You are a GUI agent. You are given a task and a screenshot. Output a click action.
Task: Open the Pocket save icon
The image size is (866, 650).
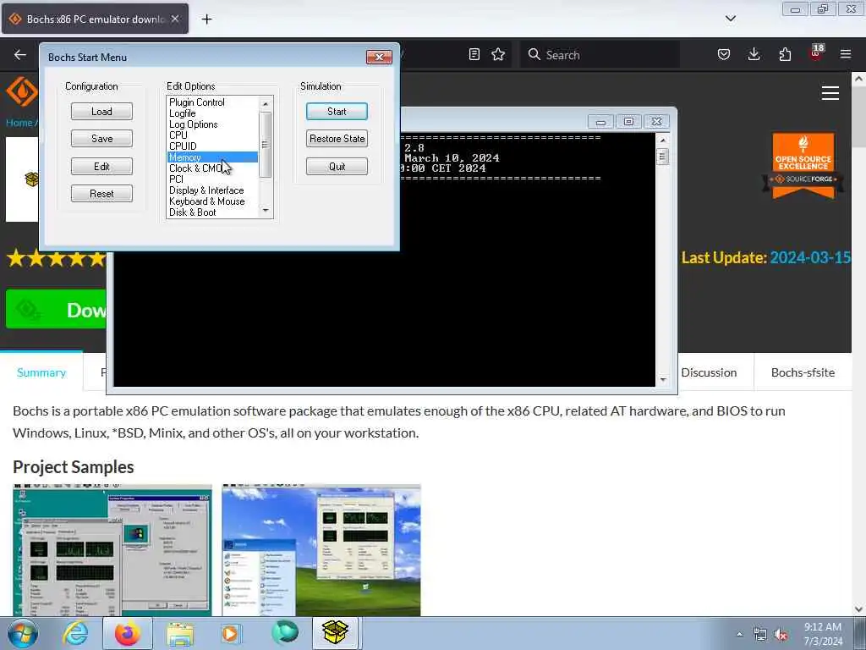click(x=724, y=54)
